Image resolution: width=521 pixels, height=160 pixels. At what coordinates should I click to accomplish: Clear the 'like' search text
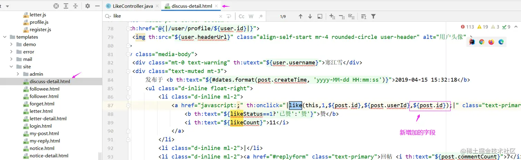[x=221, y=16]
